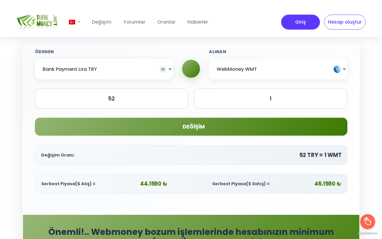382x239 pixels.
Task: Expand the Bank Payment Lira TRY dropdown
Action: [104, 69]
